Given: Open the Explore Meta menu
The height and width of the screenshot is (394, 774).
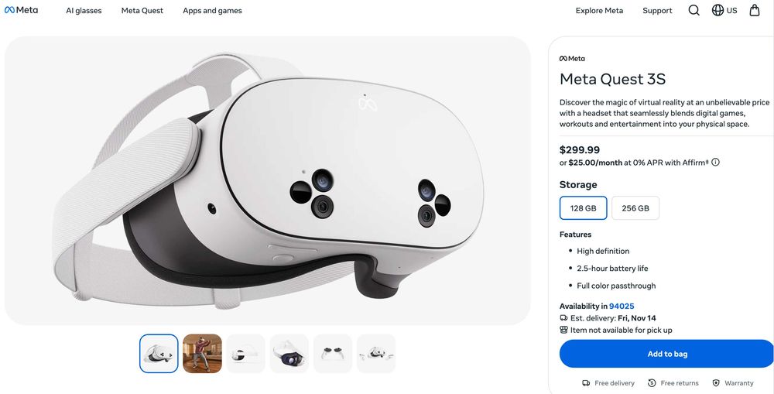Looking at the screenshot, I should pyautogui.click(x=599, y=11).
